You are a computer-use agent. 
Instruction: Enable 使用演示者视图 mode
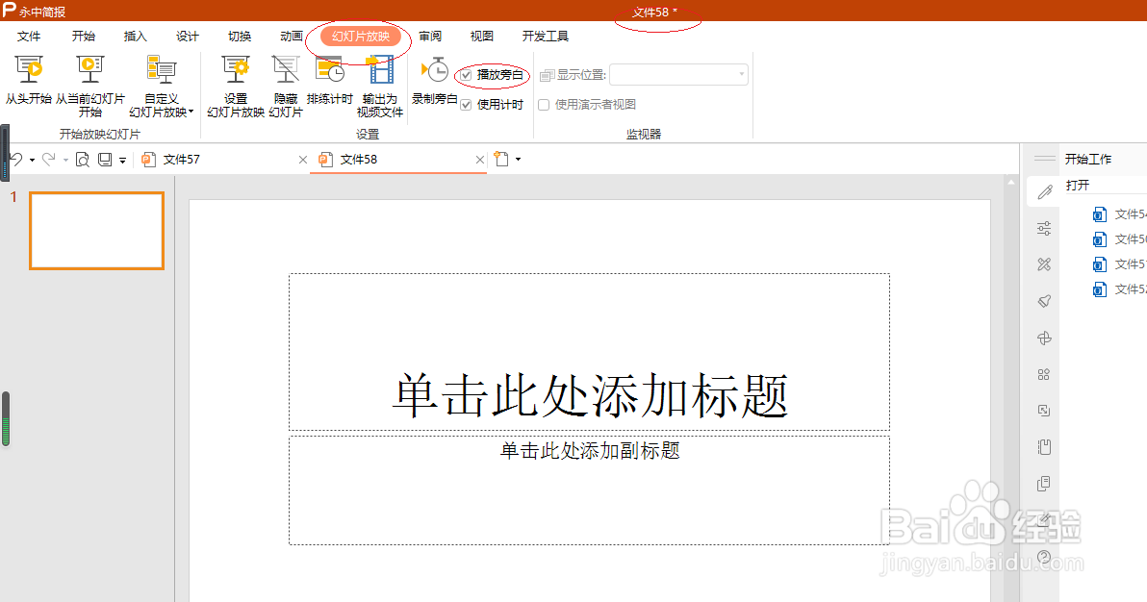tap(543, 104)
